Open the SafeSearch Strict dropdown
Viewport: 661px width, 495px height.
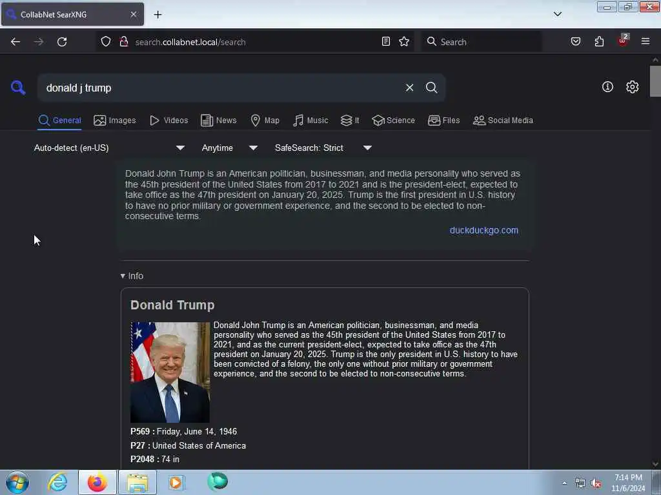(x=323, y=148)
